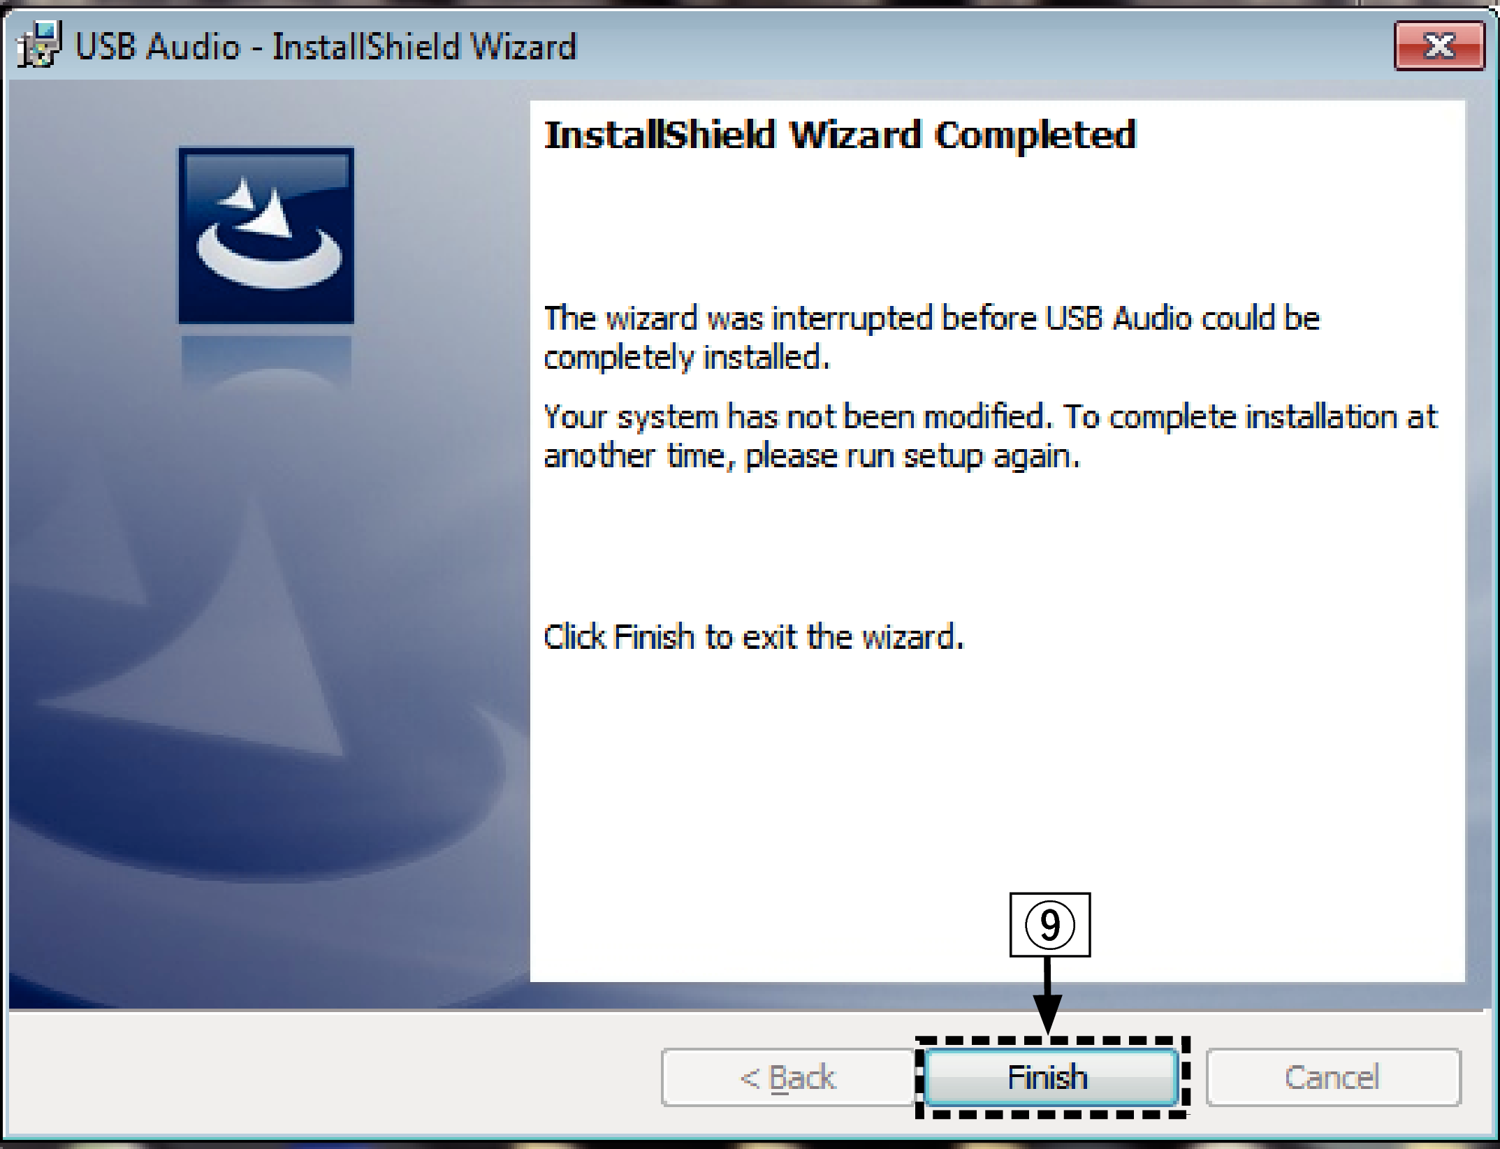Click the installer icon in title bar
This screenshot has width=1500, height=1149.
click(x=38, y=45)
